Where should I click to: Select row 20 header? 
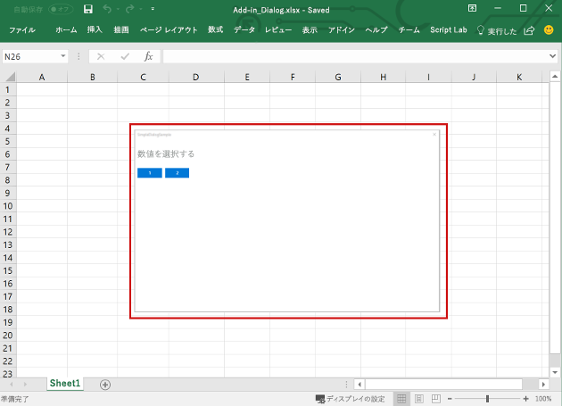pos(7,336)
